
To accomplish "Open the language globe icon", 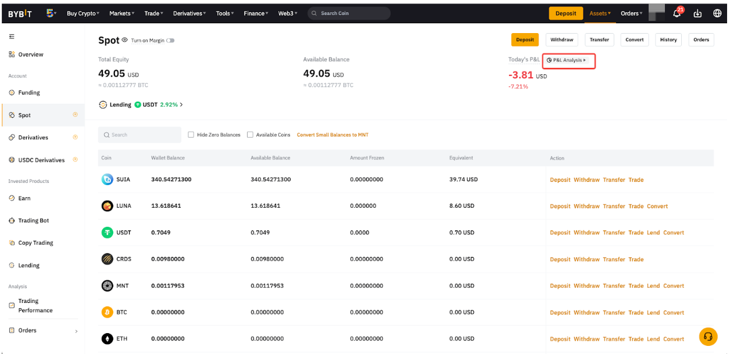I will click(x=717, y=13).
